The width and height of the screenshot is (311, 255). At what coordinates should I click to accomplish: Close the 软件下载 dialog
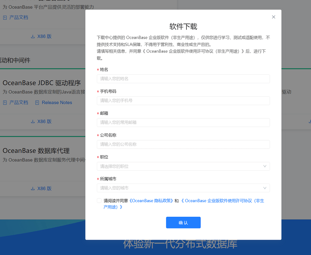(x=274, y=17)
